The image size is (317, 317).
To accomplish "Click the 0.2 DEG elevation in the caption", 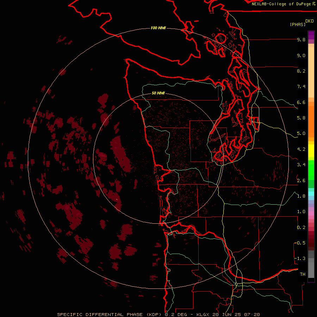I will [x=175, y=315].
